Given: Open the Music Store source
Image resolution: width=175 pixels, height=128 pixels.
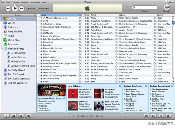Looking at the screenshot, I should click(18, 40).
